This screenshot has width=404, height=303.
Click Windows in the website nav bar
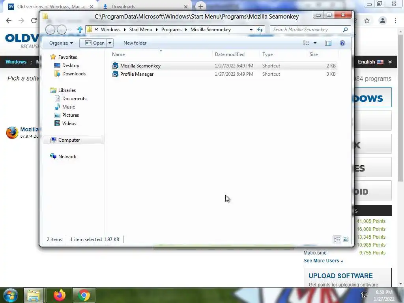16,62
